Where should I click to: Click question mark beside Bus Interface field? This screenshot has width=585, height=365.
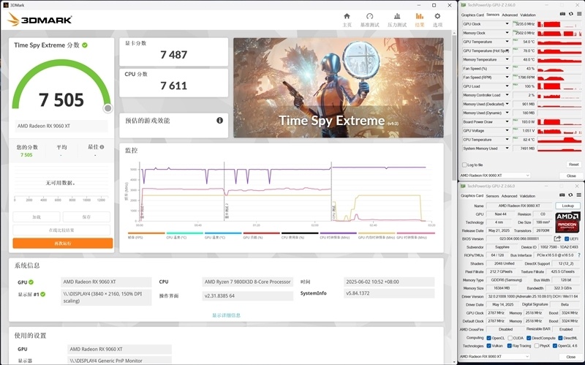tap(579, 255)
